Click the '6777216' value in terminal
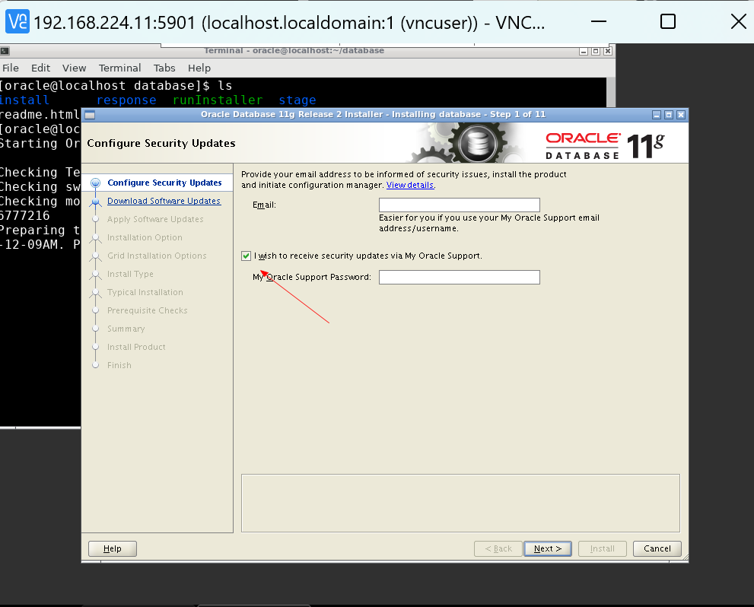 pos(25,216)
